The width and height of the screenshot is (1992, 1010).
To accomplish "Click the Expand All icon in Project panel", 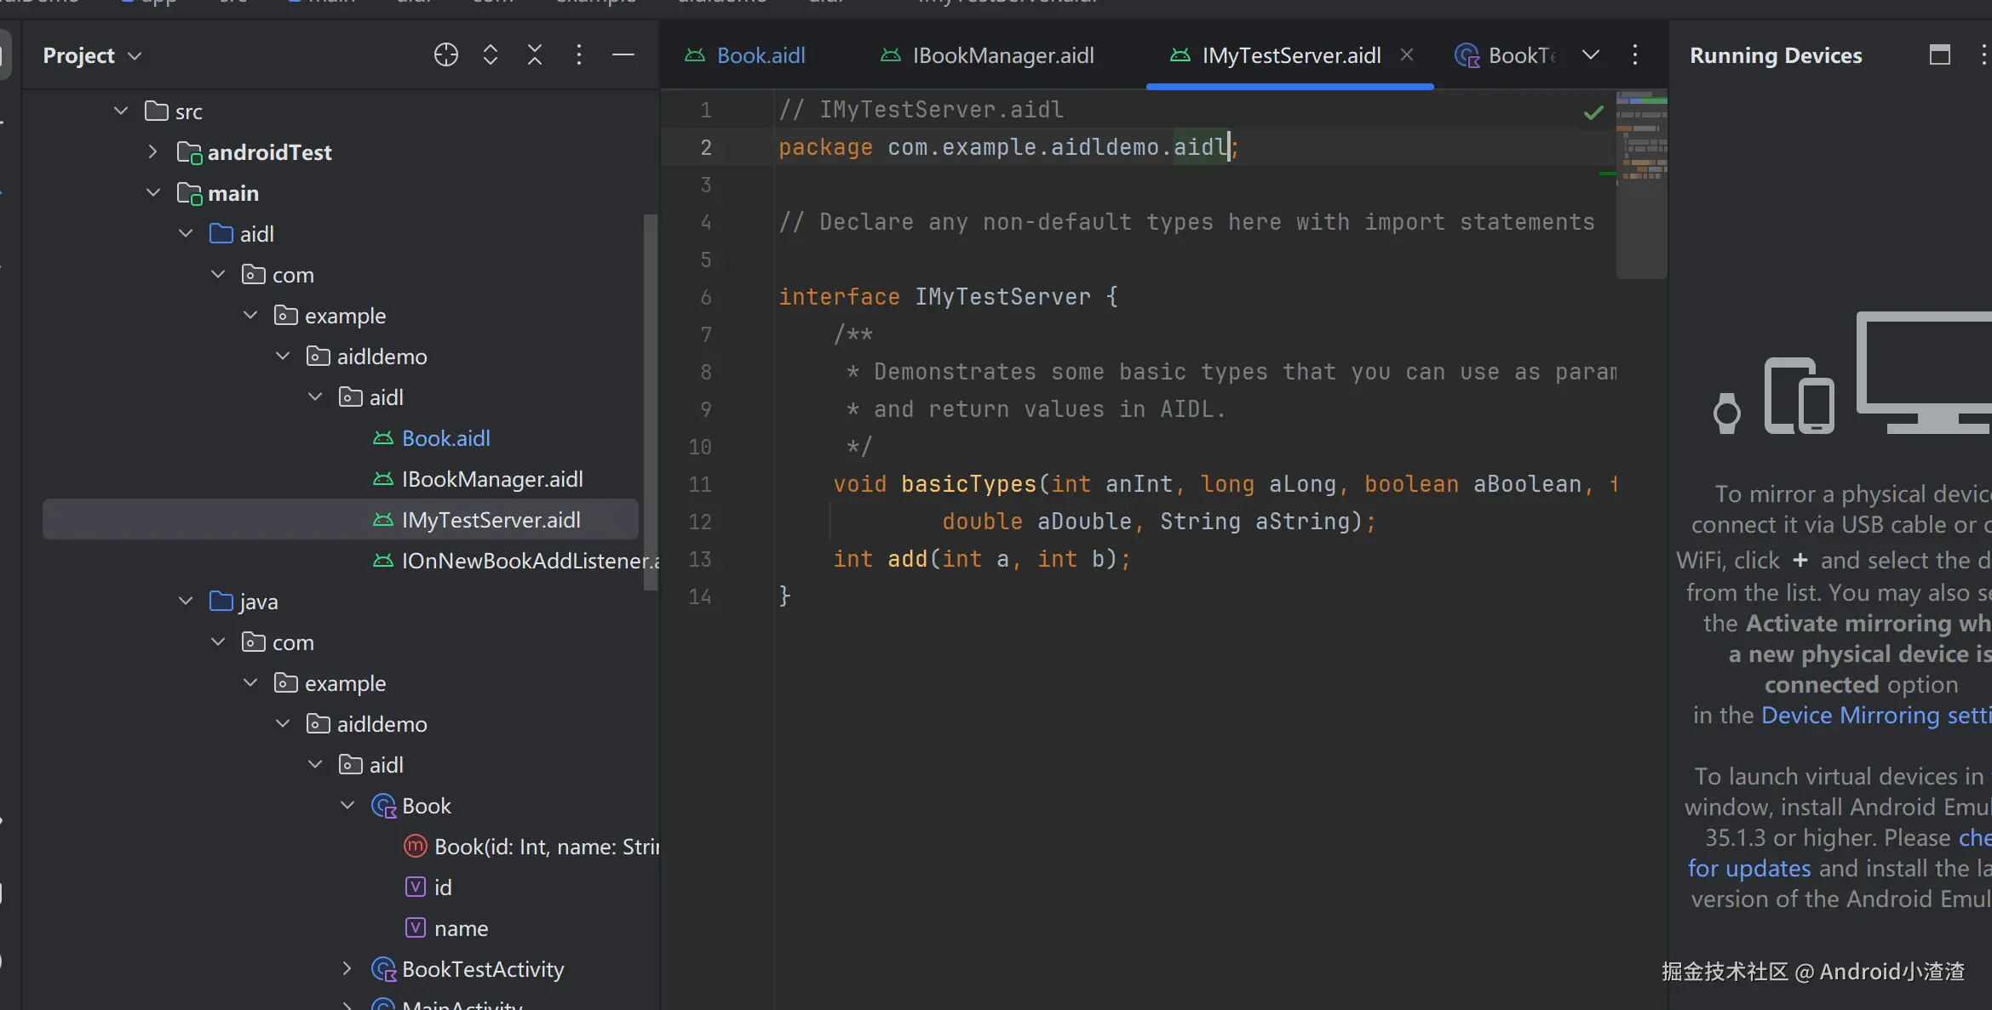I will click(x=490, y=55).
